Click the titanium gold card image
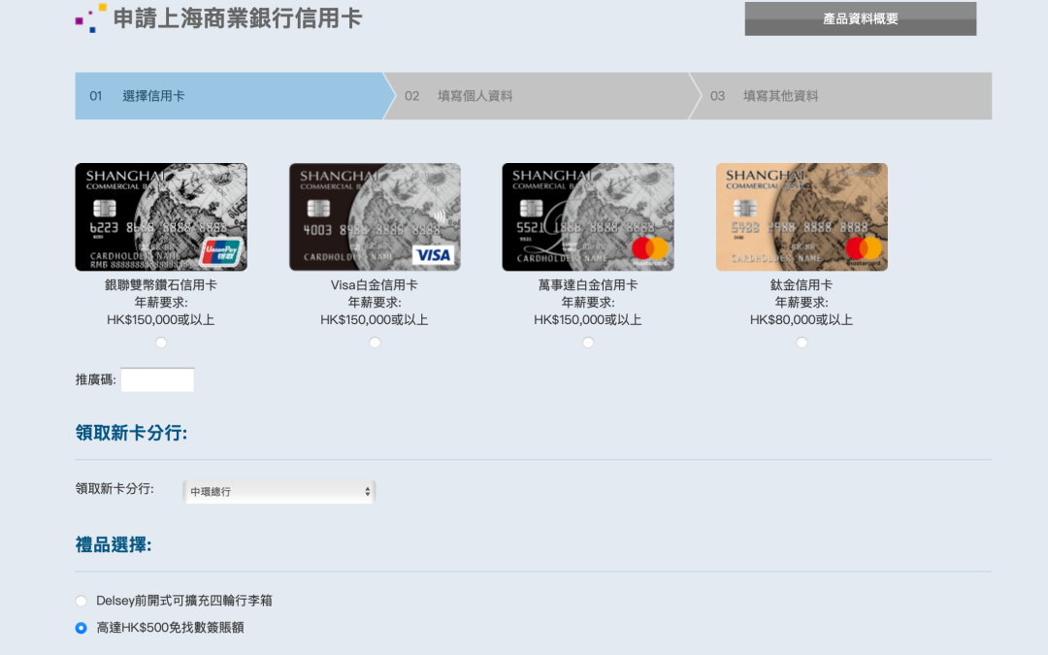Screen dimensions: 1048x655 pos(802,216)
